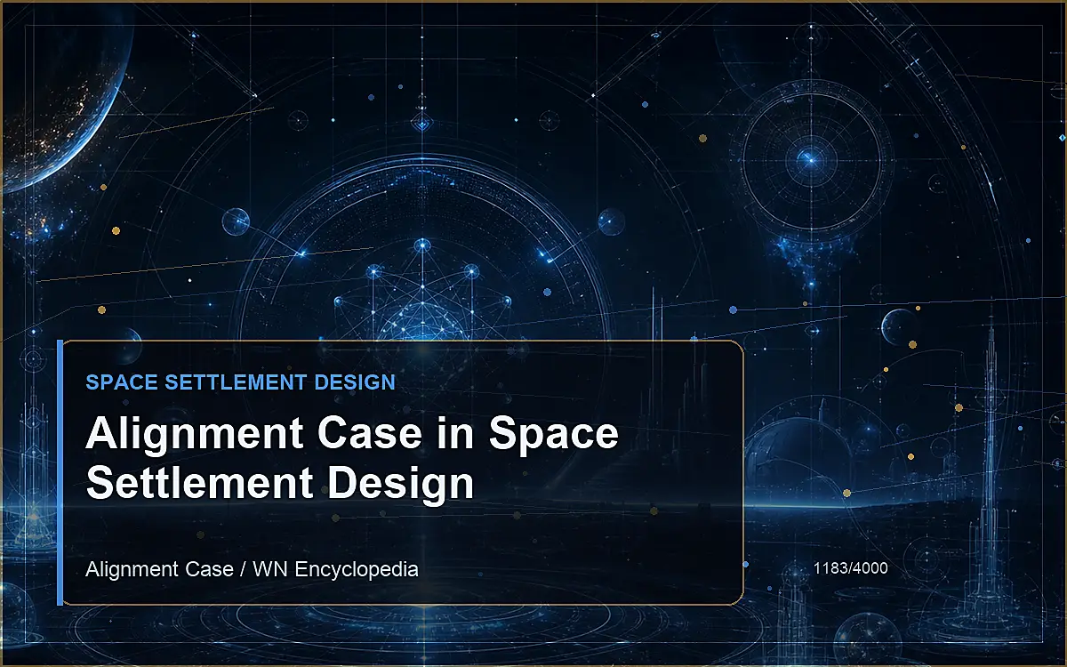Viewport: 1067px width, 667px height.
Task: Click the 1183/4000 counter text
Action: pos(850,567)
